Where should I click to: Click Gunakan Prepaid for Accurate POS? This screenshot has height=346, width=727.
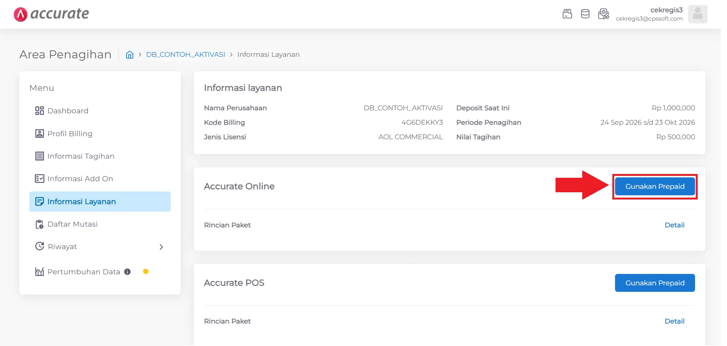coord(655,283)
